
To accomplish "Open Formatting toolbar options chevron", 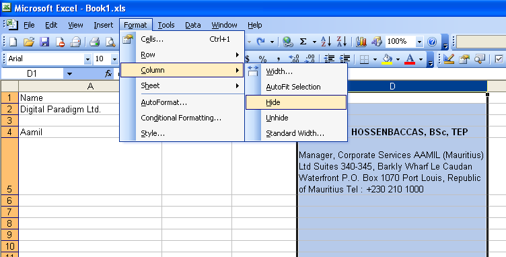I will [x=430, y=60].
